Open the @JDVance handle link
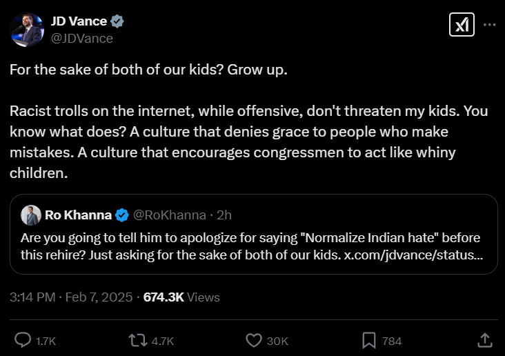The height and width of the screenshot is (356, 505). click(81, 38)
